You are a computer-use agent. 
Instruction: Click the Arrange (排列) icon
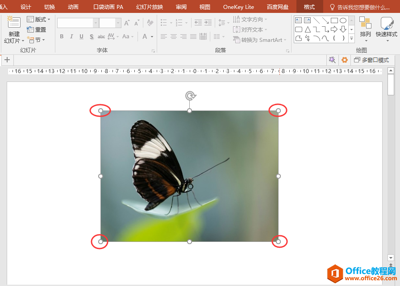(x=365, y=24)
